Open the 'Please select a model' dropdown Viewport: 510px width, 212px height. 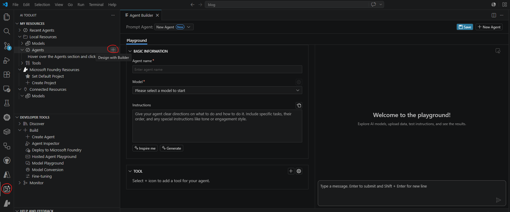click(x=217, y=90)
